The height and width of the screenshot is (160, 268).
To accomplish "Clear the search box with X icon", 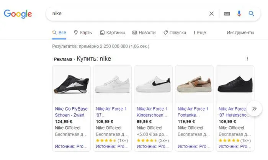I will (211, 14).
